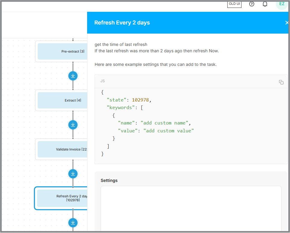
Task: Click the 'refresh Now' description line
Action: (x=157, y=51)
